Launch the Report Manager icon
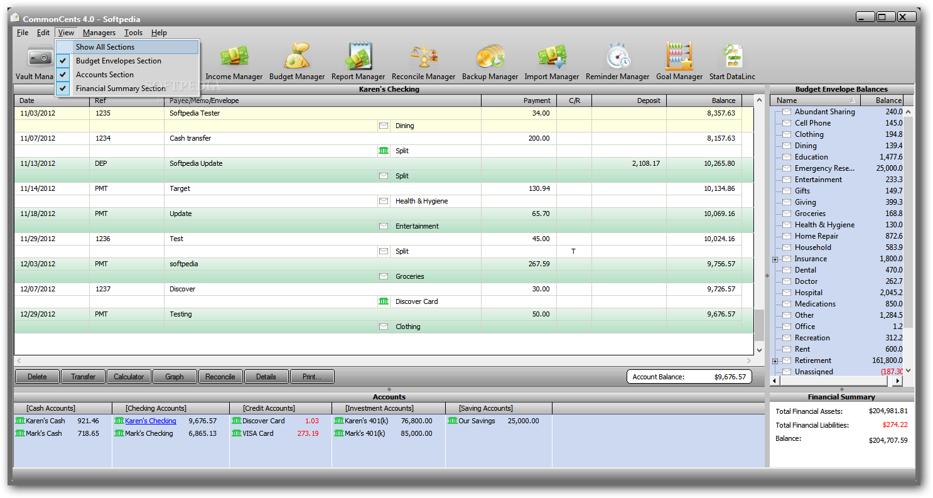Screen dimensions: 933x498 pos(359,57)
